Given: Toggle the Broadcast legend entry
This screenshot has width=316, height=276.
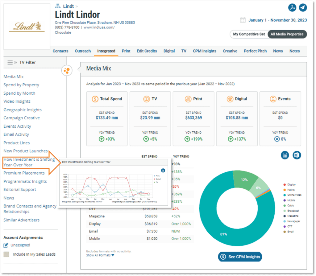Looking at the screenshot, I should [291, 211].
